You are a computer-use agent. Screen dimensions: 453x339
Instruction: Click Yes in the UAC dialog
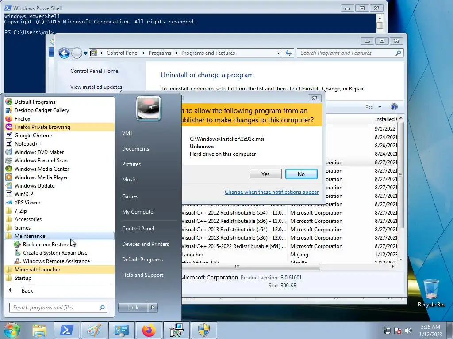tap(265, 174)
